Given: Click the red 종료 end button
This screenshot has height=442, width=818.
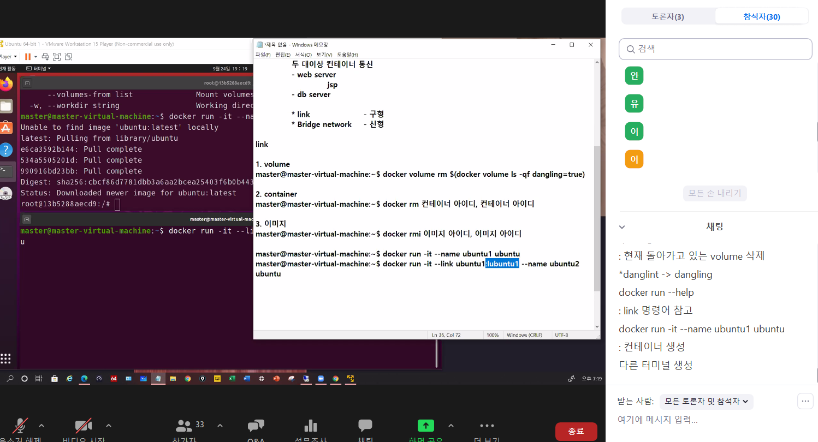Looking at the screenshot, I should click(576, 431).
